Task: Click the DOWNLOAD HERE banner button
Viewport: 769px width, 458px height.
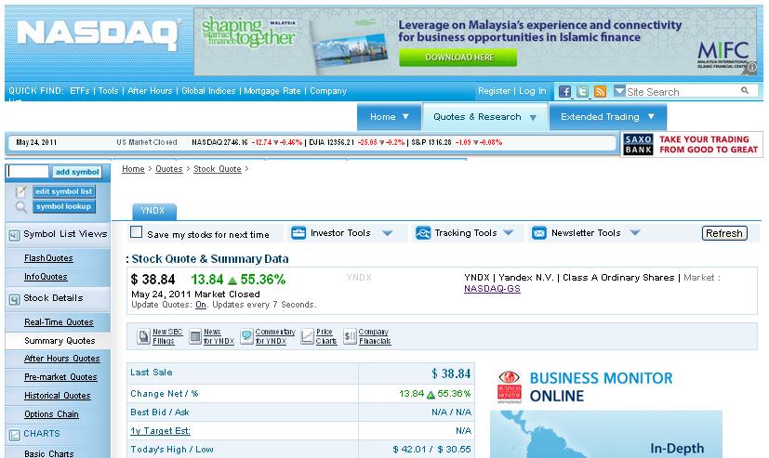Action: 458,58
